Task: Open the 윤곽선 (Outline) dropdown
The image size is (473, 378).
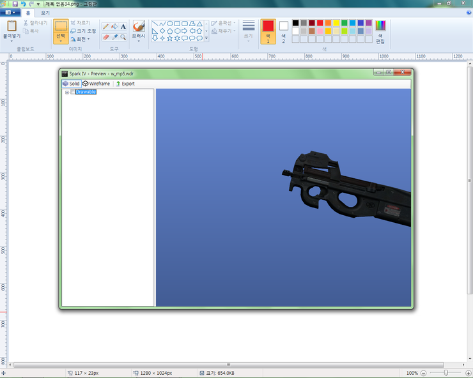Action: tap(235, 23)
